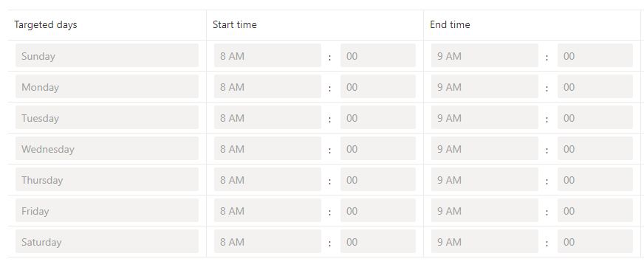Open the Thursday targeted day dropdown

pyautogui.click(x=107, y=179)
